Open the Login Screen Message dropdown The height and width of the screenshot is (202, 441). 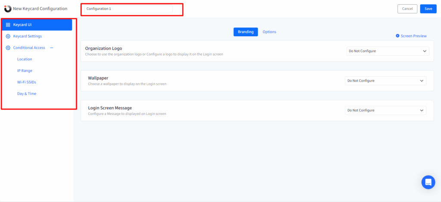point(385,110)
